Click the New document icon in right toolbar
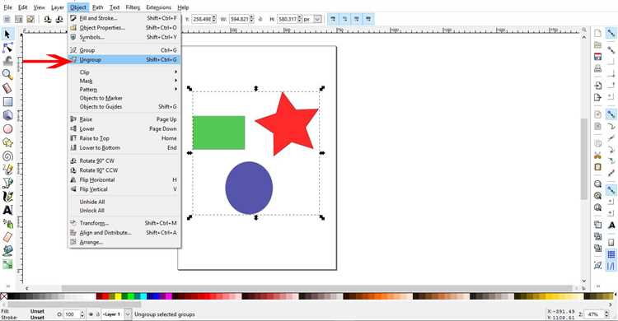This screenshot has width=618, height=321. click(598, 33)
